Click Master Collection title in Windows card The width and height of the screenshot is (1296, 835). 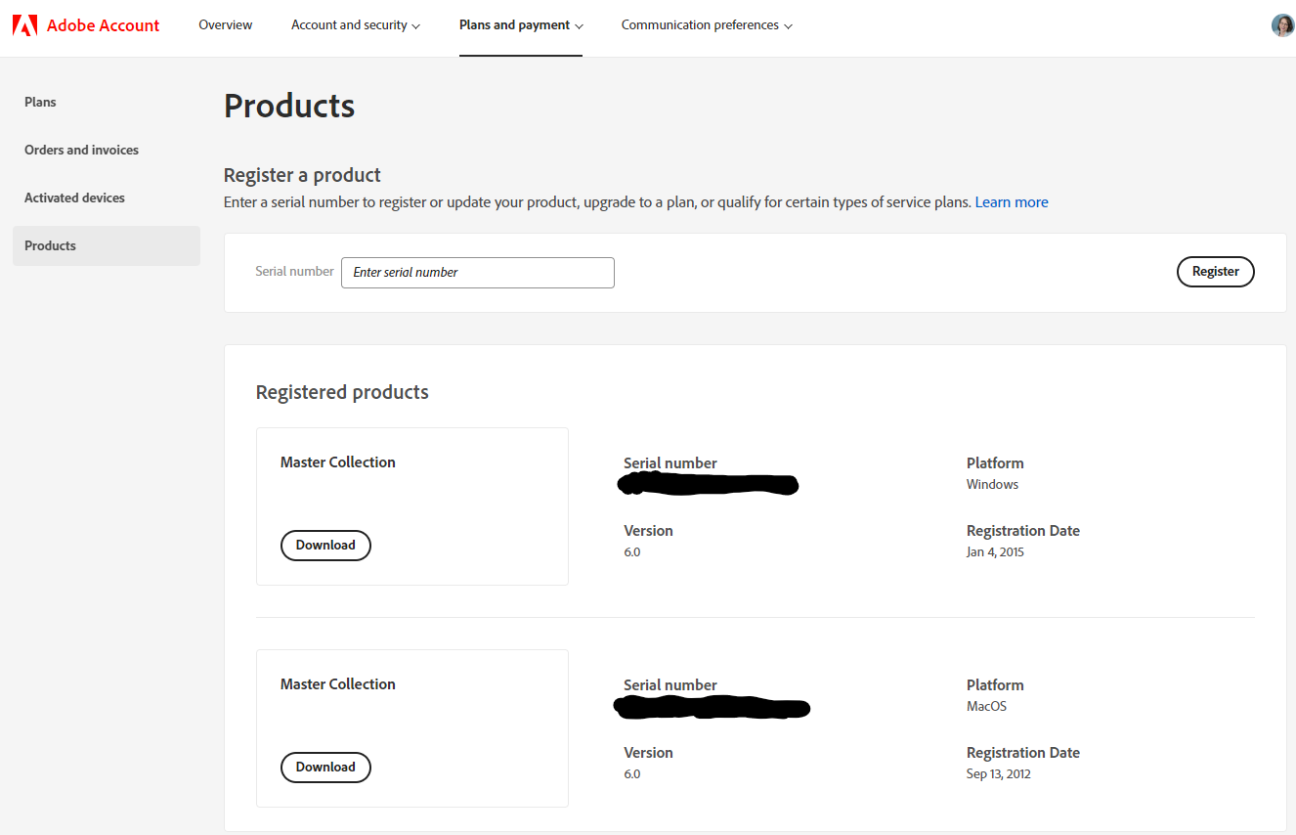pyautogui.click(x=338, y=462)
